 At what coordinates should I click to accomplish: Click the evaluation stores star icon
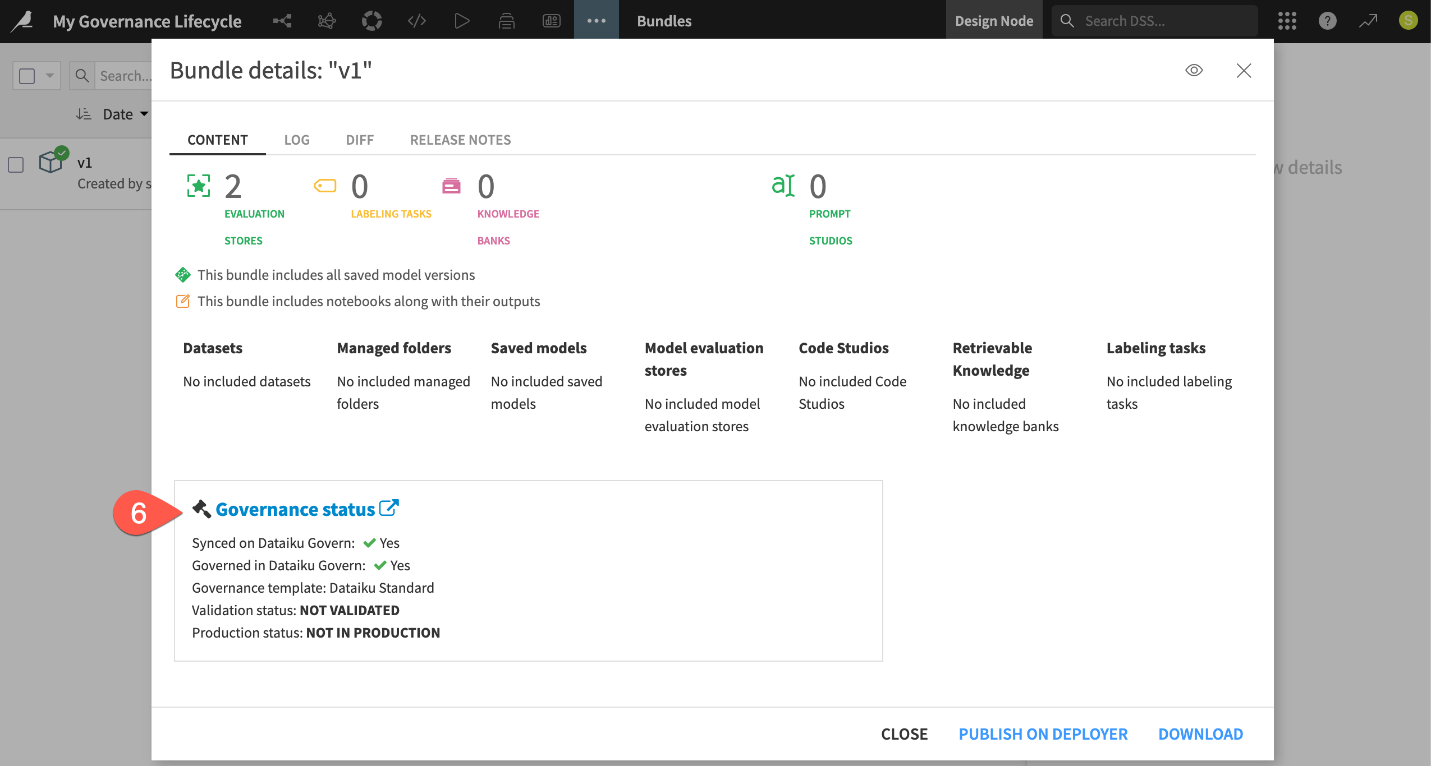(x=198, y=186)
